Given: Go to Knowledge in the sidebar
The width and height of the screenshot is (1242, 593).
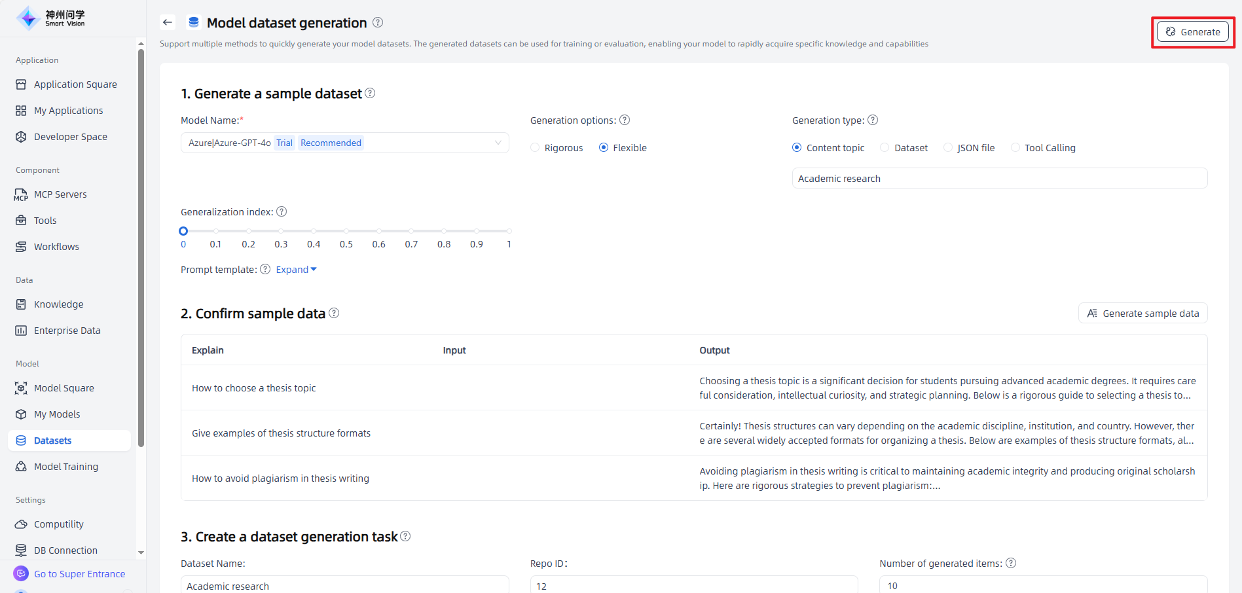Looking at the screenshot, I should pyautogui.click(x=58, y=304).
